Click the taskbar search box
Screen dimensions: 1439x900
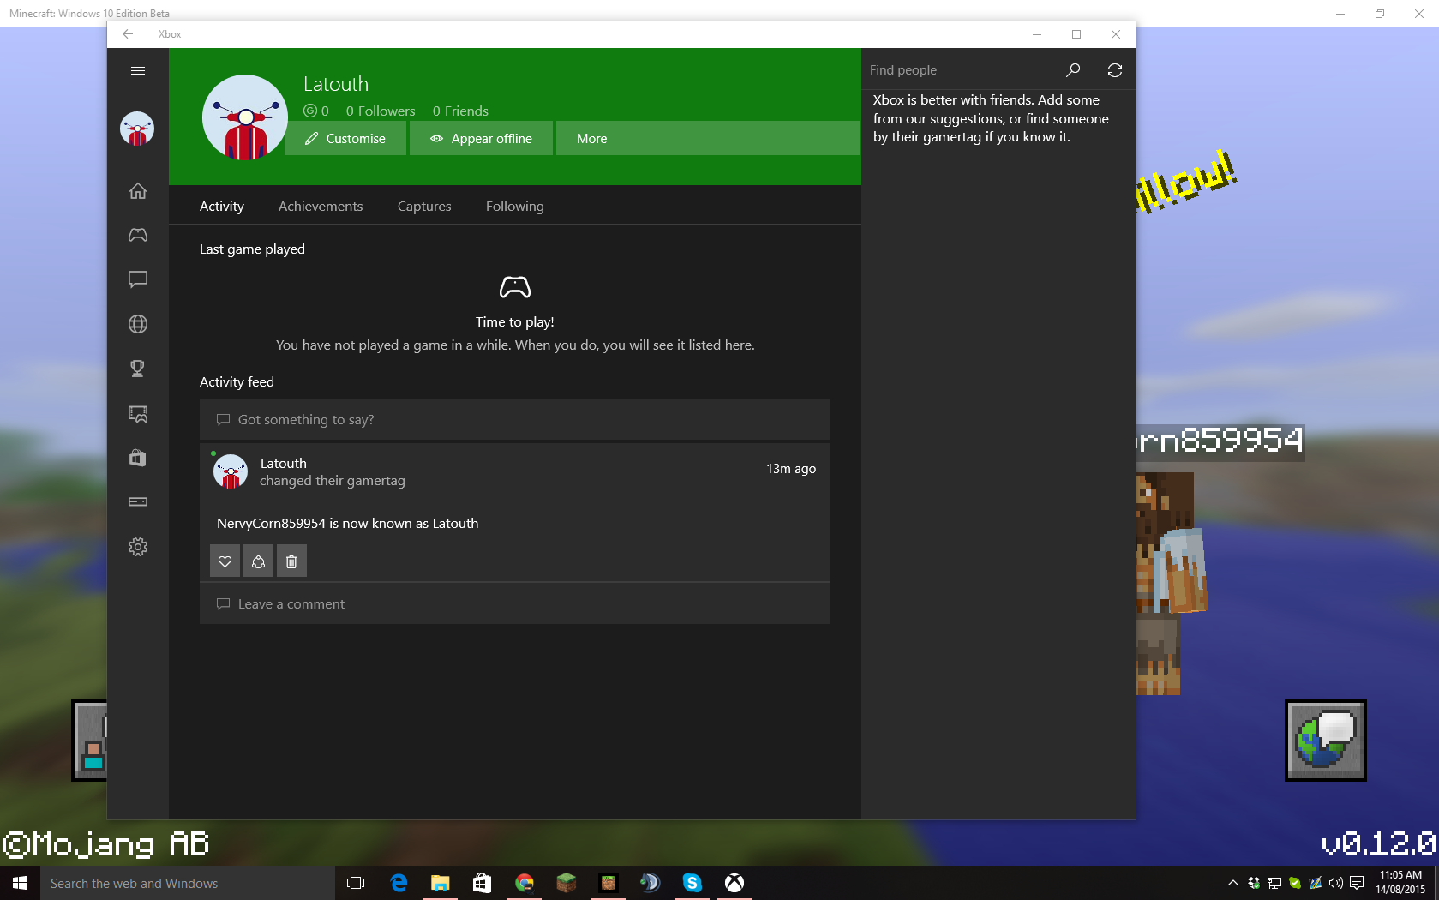[188, 883]
